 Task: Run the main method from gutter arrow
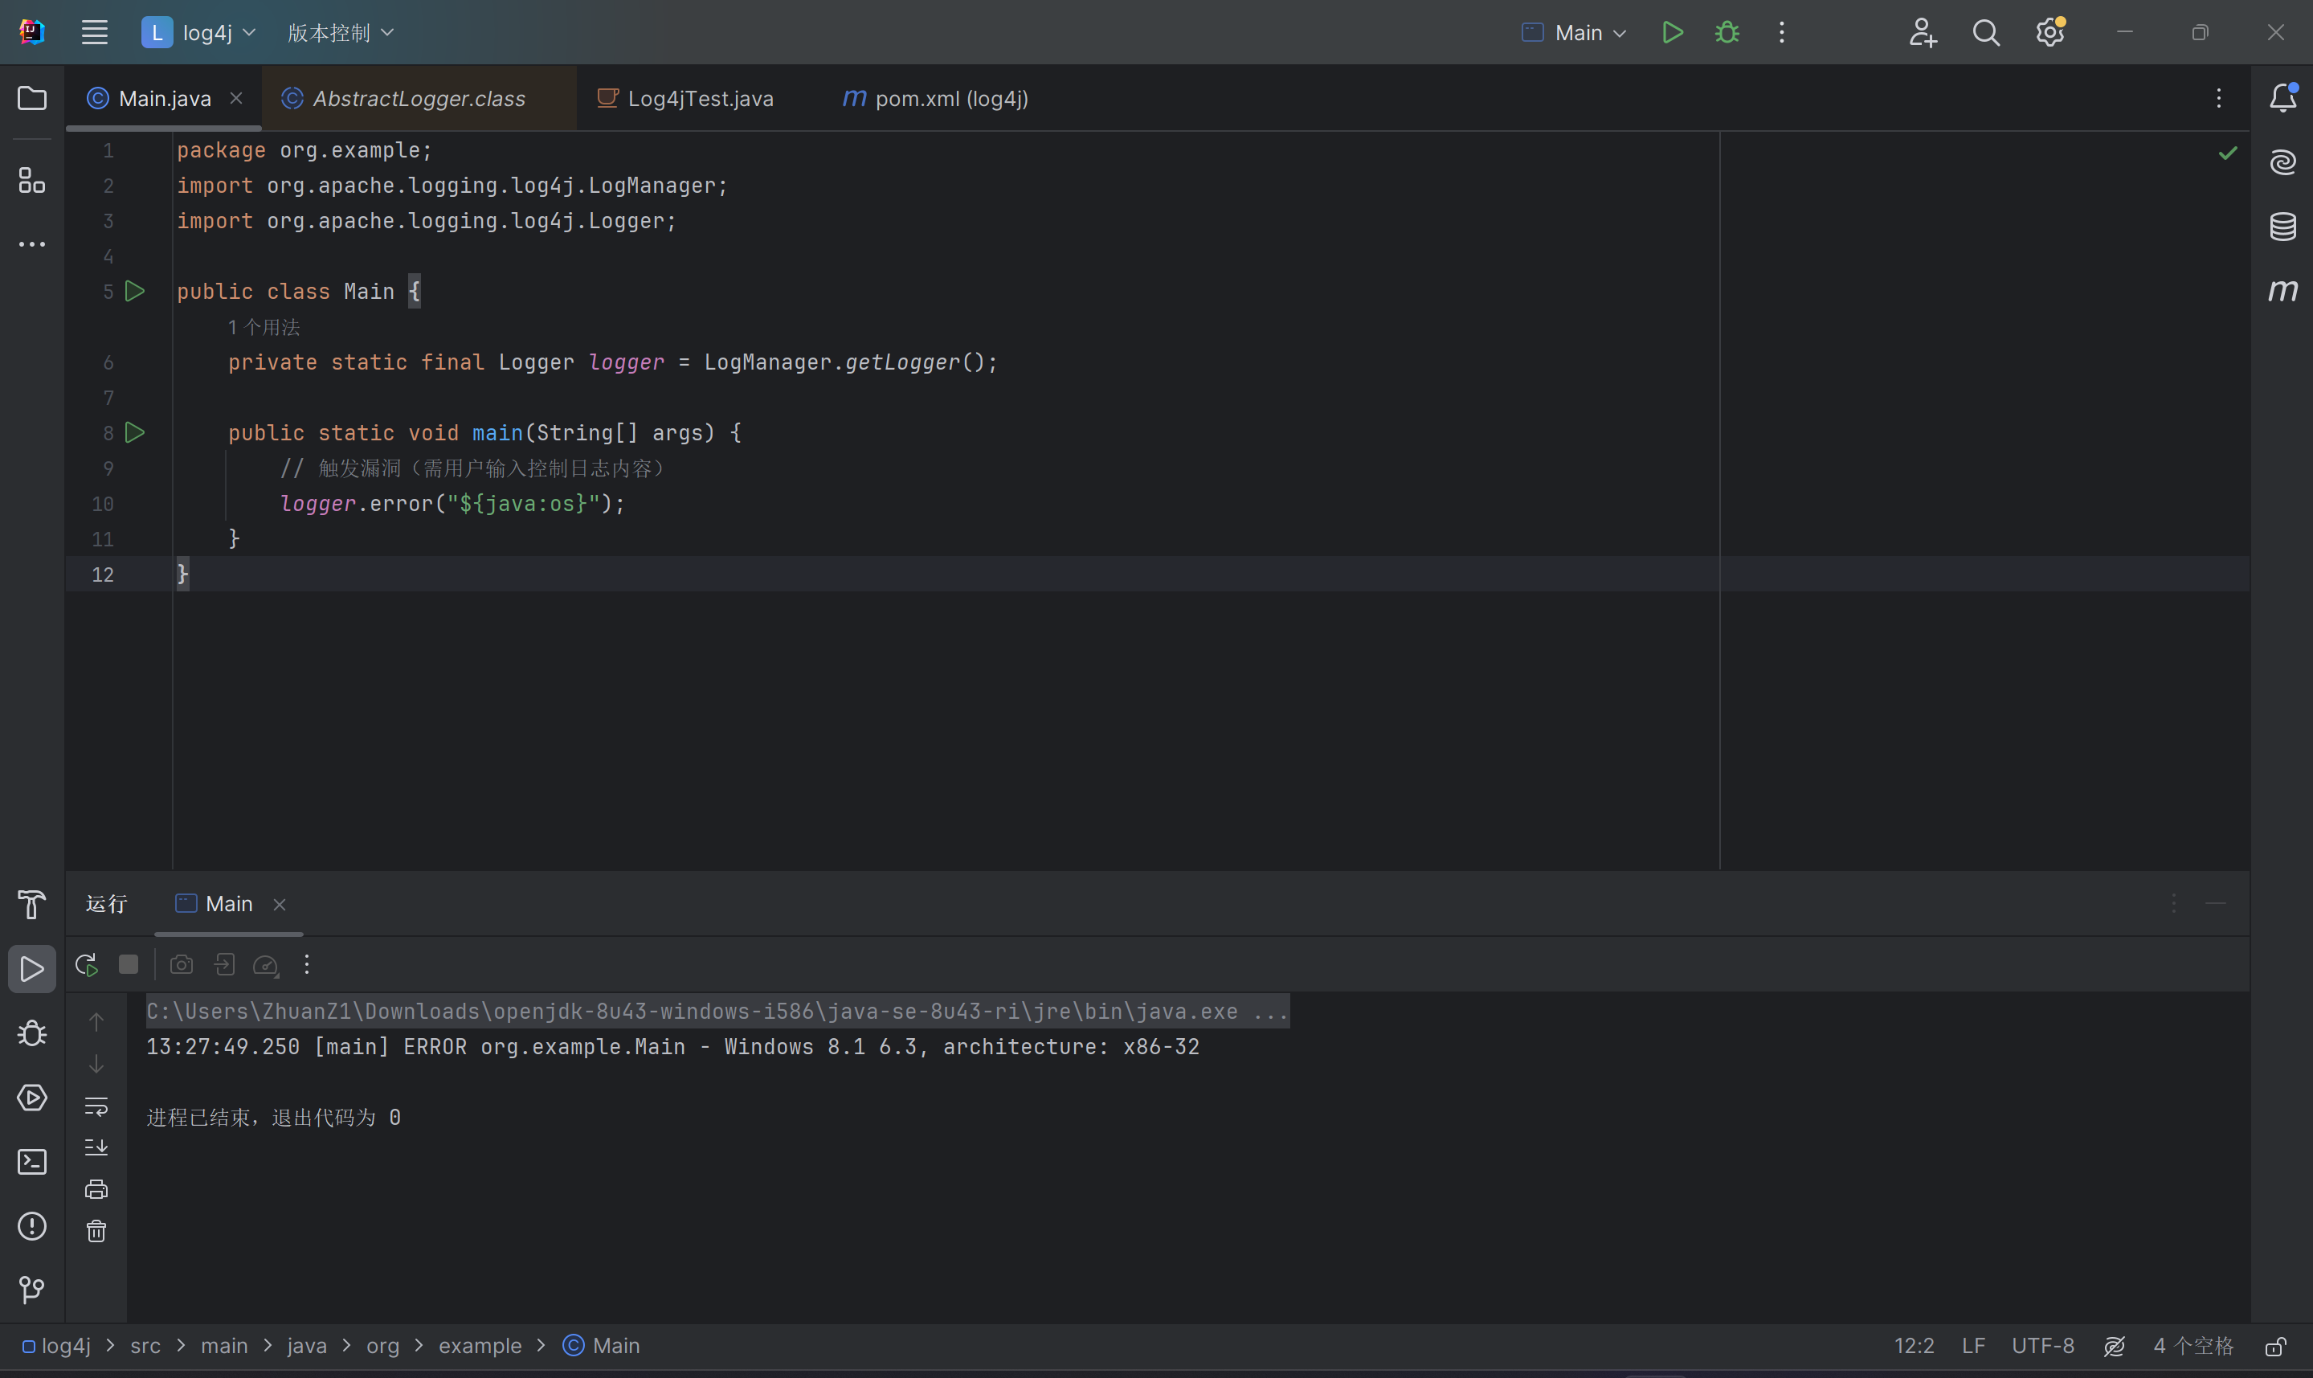pos(135,433)
